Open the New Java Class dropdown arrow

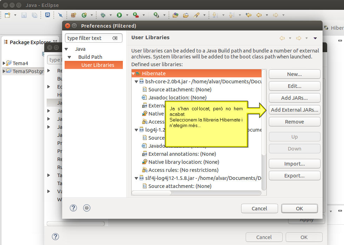tap(92, 15)
